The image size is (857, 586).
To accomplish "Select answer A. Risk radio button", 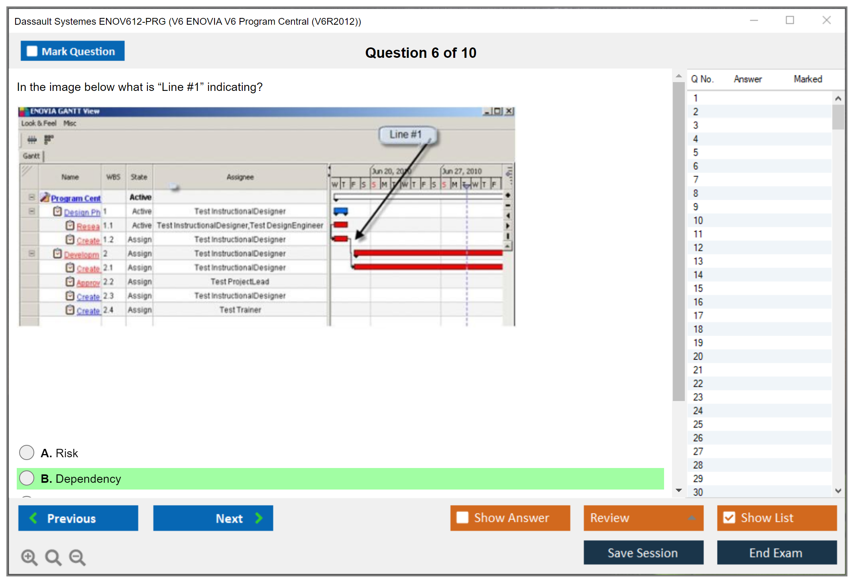I will pos(27,452).
